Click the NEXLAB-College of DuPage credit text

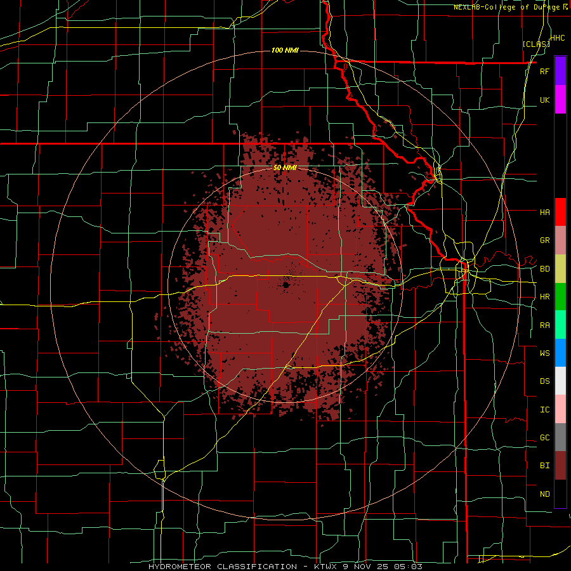coord(511,7)
